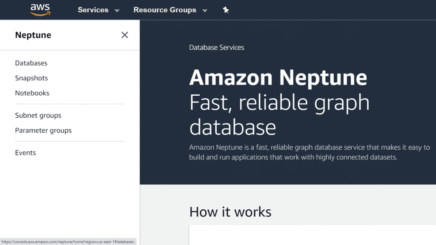Click the Neptune panel heading
436x245 pixels.
pyautogui.click(x=33, y=35)
